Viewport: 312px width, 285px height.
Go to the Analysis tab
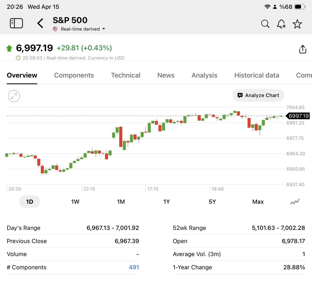204,75
